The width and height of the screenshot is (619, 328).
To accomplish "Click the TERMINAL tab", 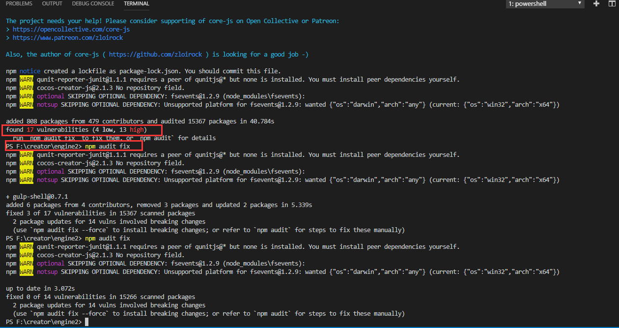I will 137,4.
